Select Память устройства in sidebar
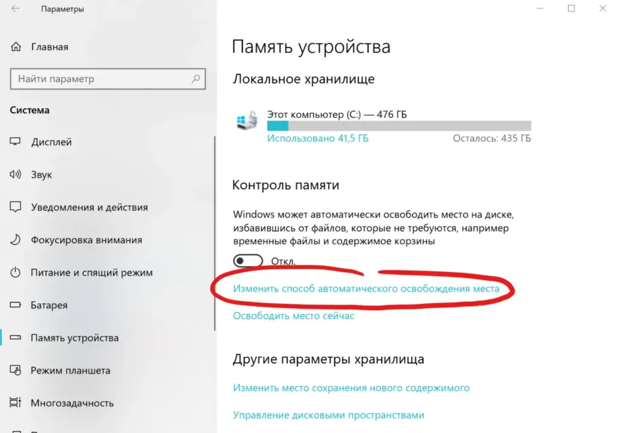 [75, 338]
